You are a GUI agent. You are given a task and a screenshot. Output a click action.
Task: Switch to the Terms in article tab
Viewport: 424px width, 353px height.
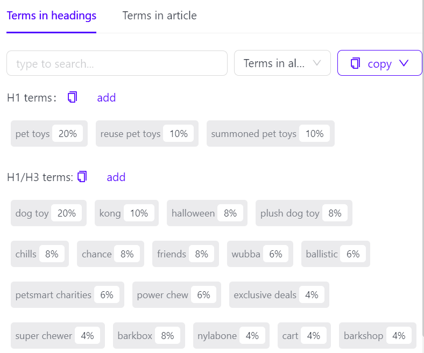(159, 16)
